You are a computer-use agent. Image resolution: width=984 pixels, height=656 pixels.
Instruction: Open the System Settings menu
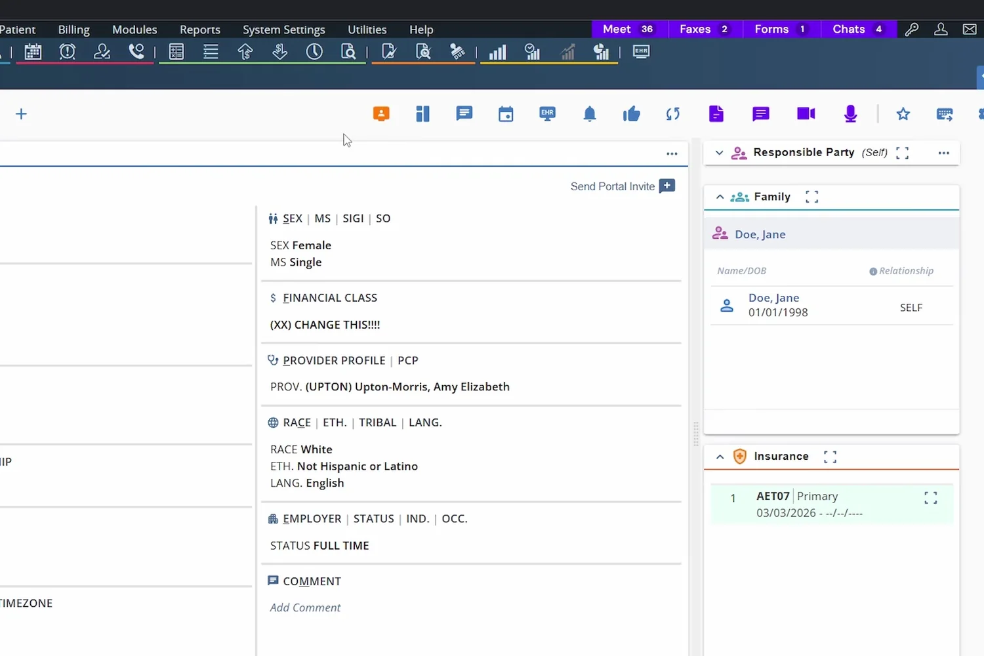point(284,30)
